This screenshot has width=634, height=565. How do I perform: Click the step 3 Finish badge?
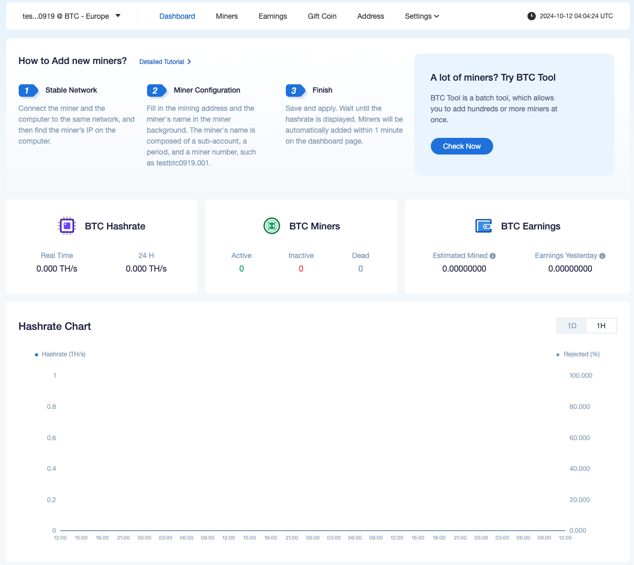click(x=295, y=91)
